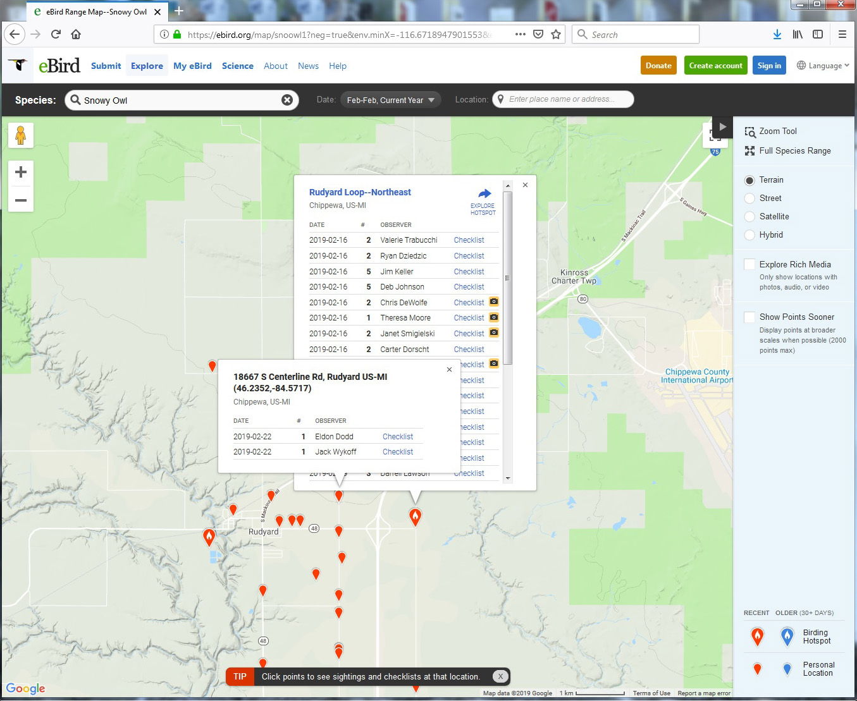Click the green Create account button
This screenshot has width=857, height=701.
pyautogui.click(x=715, y=66)
